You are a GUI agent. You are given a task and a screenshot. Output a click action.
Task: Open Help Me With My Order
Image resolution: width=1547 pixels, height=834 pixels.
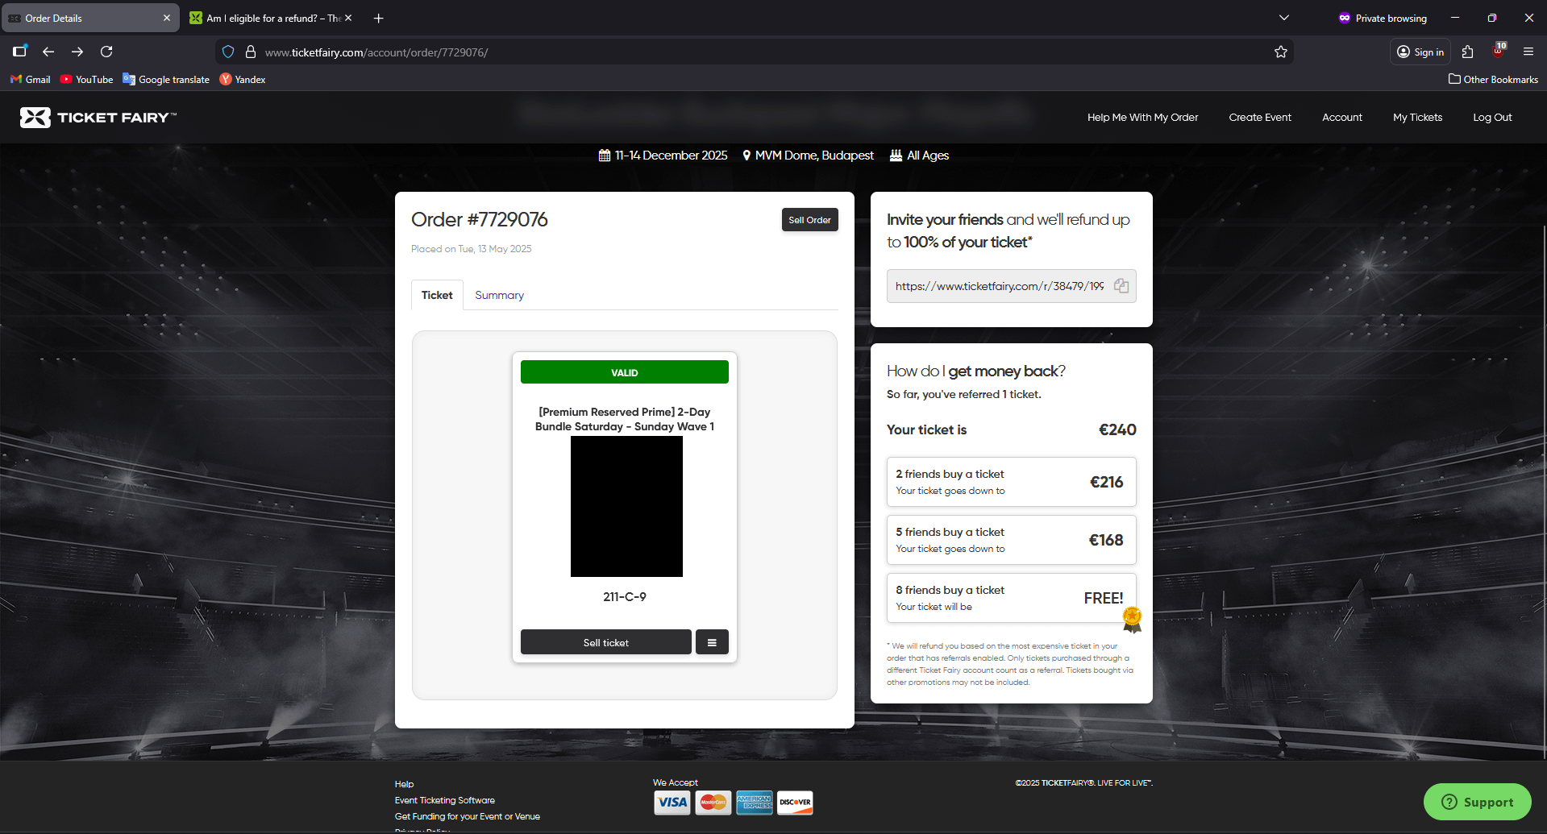coord(1142,118)
